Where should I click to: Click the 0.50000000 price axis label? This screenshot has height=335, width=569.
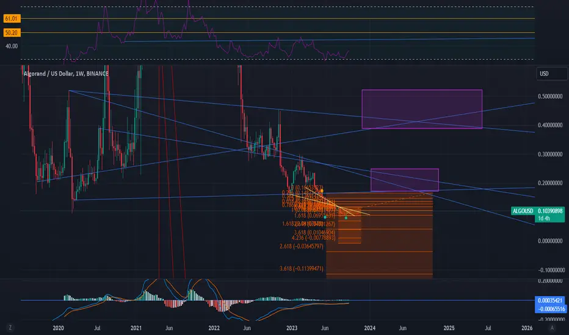point(550,96)
